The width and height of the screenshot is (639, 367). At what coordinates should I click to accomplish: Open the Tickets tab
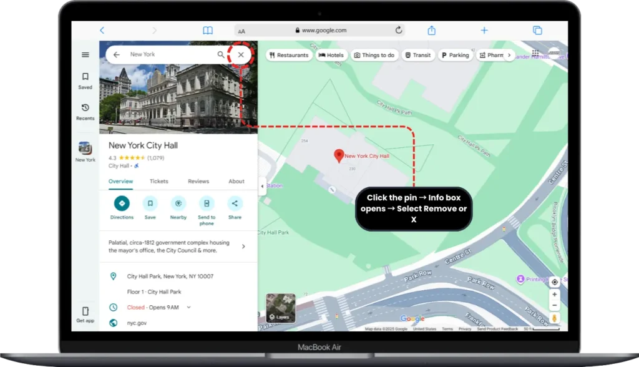pyautogui.click(x=159, y=181)
